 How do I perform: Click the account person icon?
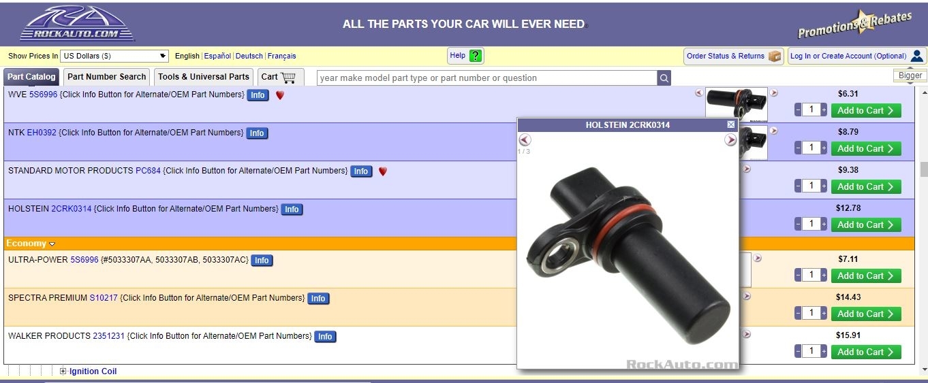[x=916, y=56]
